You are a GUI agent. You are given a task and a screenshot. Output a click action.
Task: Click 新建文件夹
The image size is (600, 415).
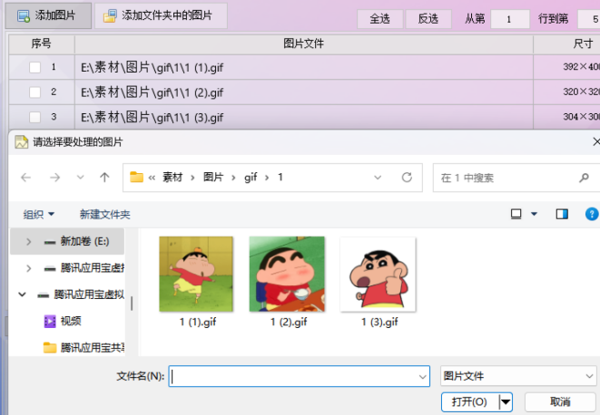105,215
